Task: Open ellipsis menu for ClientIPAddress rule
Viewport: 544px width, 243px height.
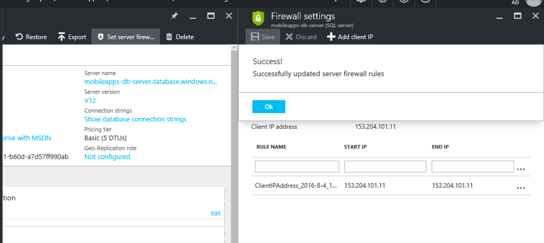Action: tap(521, 187)
